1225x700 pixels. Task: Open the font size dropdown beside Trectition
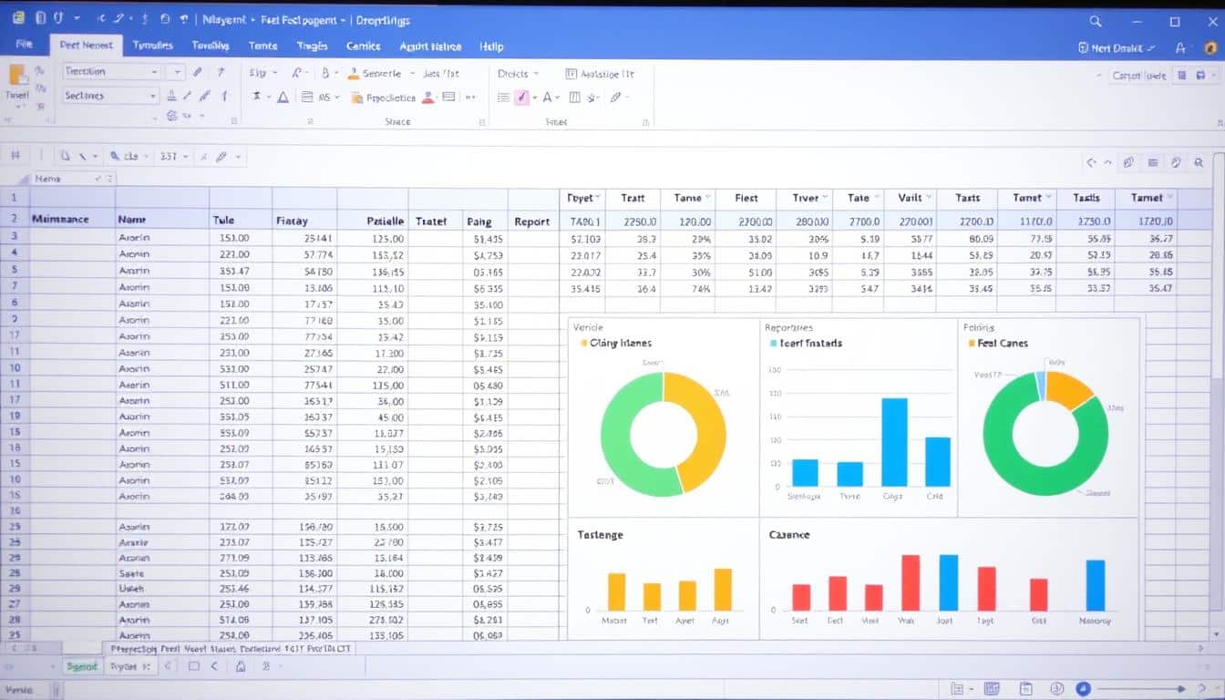click(x=176, y=71)
